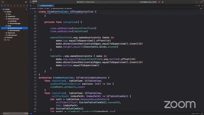
Task: Click the numberOfRowsInSection code text
Action: 65,84
